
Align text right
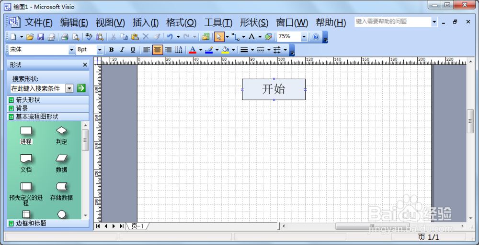point(168,50)
